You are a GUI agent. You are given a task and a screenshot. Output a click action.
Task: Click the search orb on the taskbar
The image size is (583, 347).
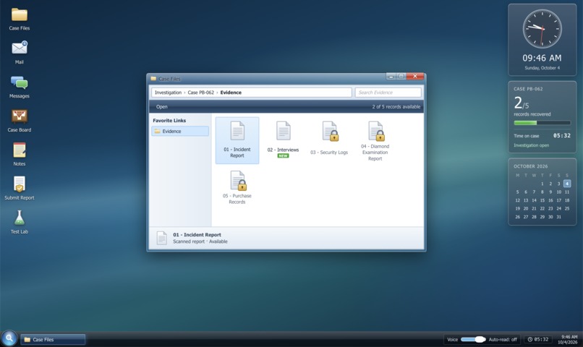click(9, 338)
